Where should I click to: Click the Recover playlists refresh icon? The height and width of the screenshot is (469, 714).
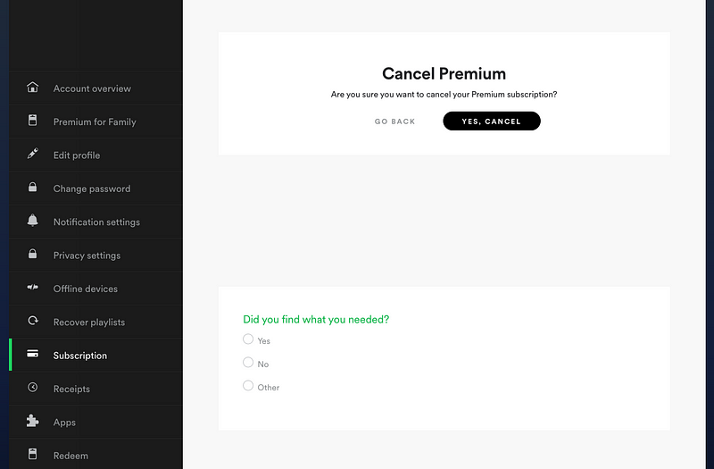[x=33, y=321]
